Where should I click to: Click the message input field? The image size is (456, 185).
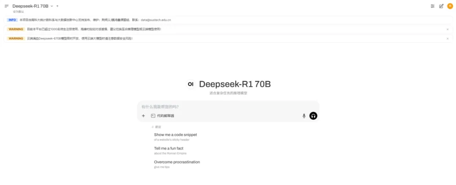(228, 107)
